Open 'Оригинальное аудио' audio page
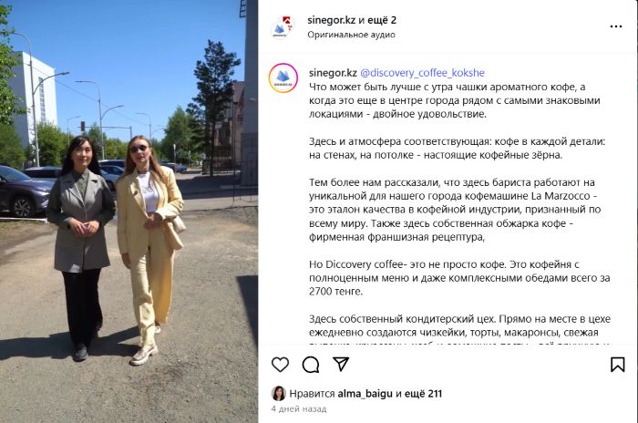638x423 pixels. click(351, 35)
